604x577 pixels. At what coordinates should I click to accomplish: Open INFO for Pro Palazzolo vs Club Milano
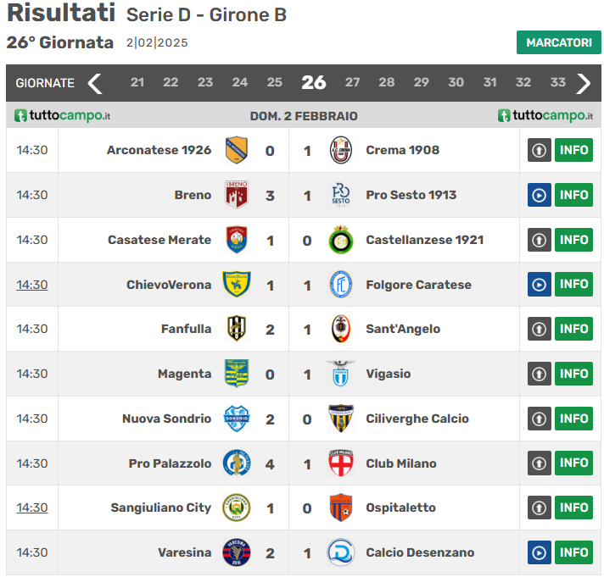tap(573, 463)
